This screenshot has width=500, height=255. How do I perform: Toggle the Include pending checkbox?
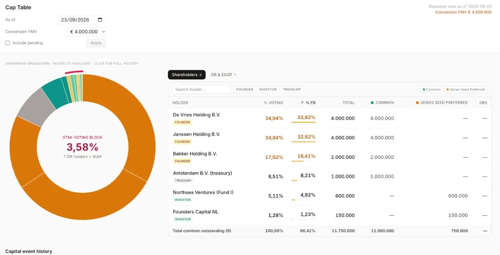coord(7,43)
